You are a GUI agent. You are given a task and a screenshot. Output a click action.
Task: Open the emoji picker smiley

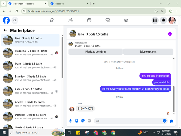164,121
